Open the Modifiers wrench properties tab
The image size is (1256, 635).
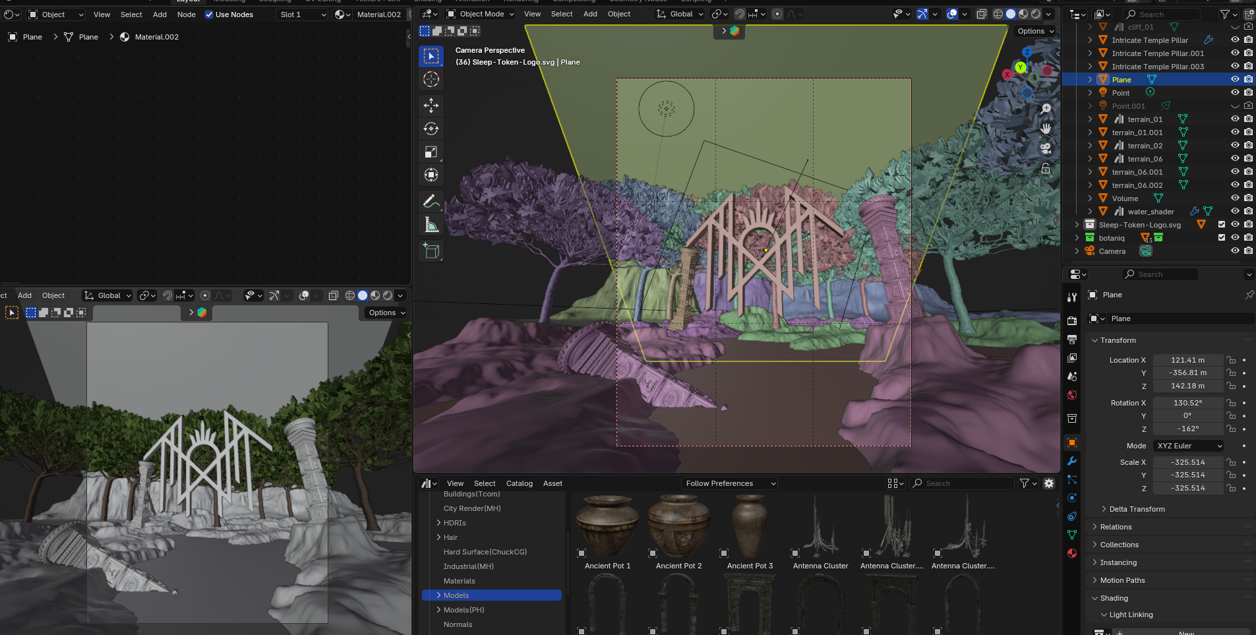(x=1072, y=461)
